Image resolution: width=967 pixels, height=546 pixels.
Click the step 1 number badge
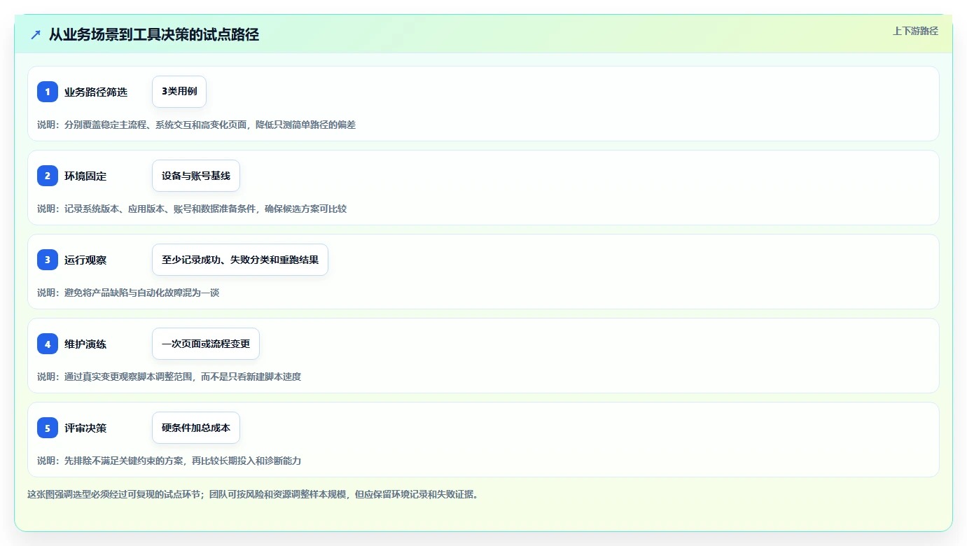tap(48, 92)
